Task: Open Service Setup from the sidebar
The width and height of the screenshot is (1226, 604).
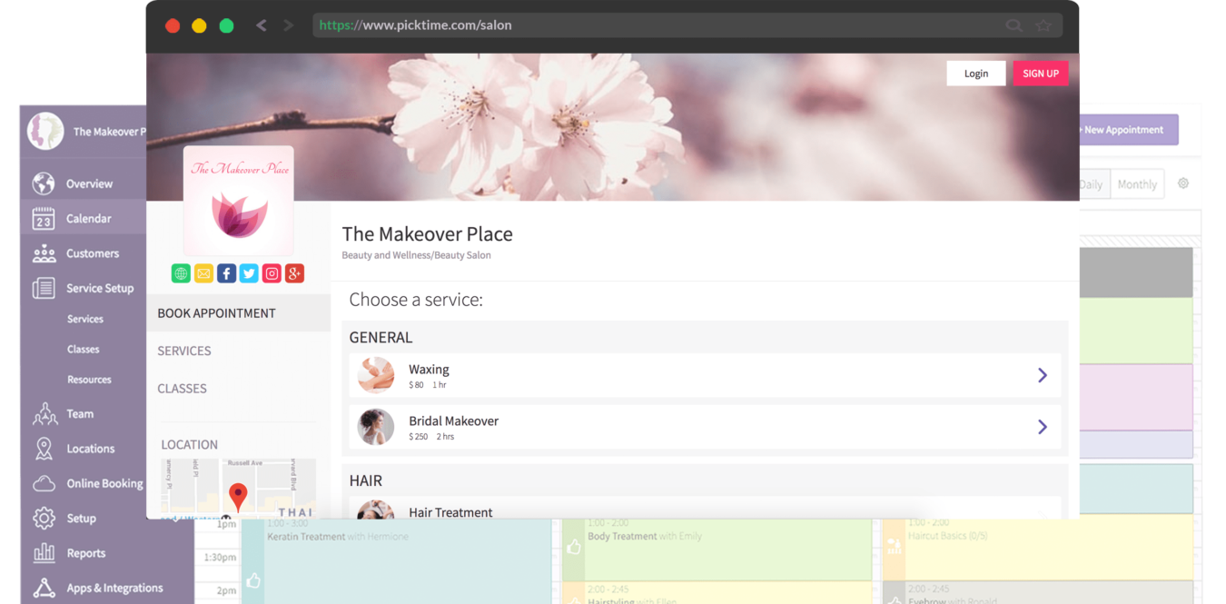Action: (x=44, y=287)
